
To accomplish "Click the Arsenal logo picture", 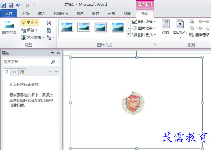I will coord(133,103).
